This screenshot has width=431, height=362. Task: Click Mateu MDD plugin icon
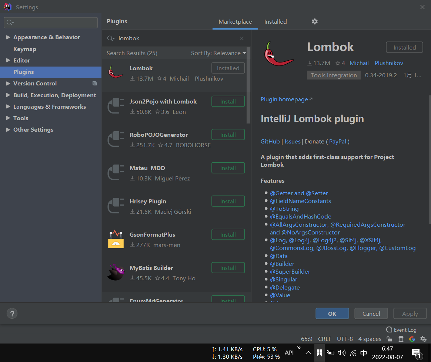tap(116, 172)
